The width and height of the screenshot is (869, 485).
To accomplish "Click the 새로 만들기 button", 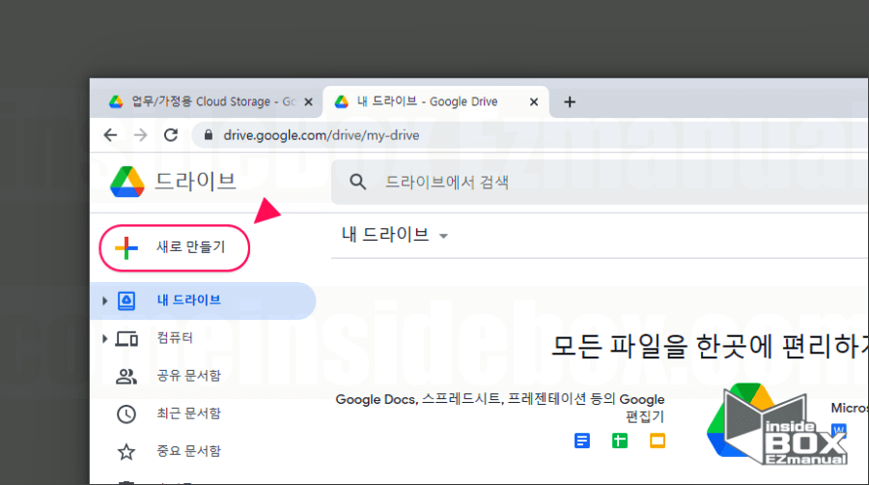I will pos(175,247).
